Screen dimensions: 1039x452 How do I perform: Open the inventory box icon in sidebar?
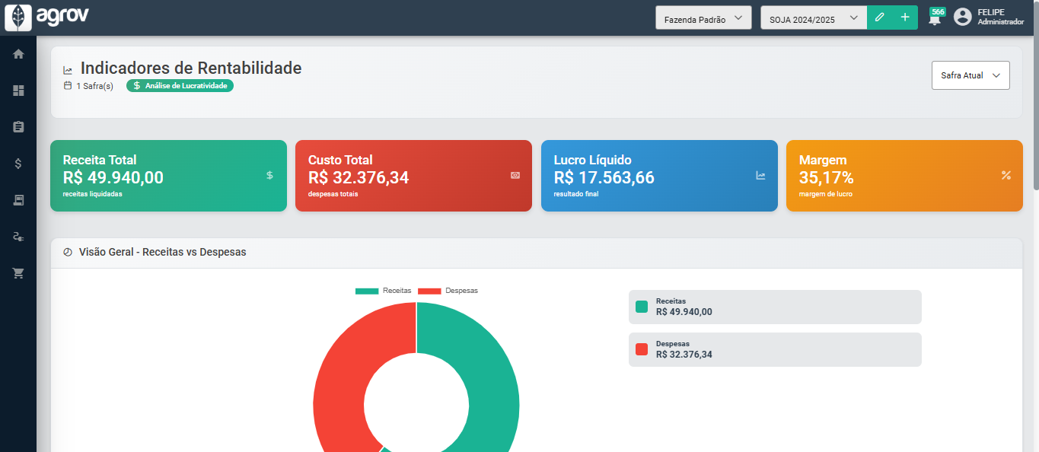[18, 200]
